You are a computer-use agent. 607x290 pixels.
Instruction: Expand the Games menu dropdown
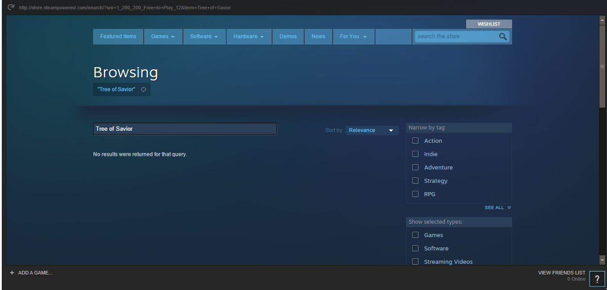[163, 36]
